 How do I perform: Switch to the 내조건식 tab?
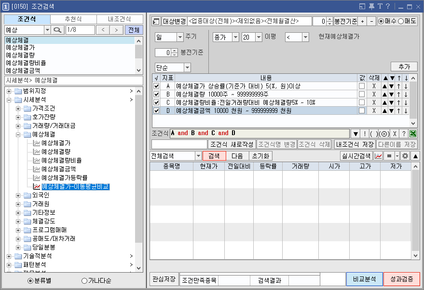click(120, 19)
